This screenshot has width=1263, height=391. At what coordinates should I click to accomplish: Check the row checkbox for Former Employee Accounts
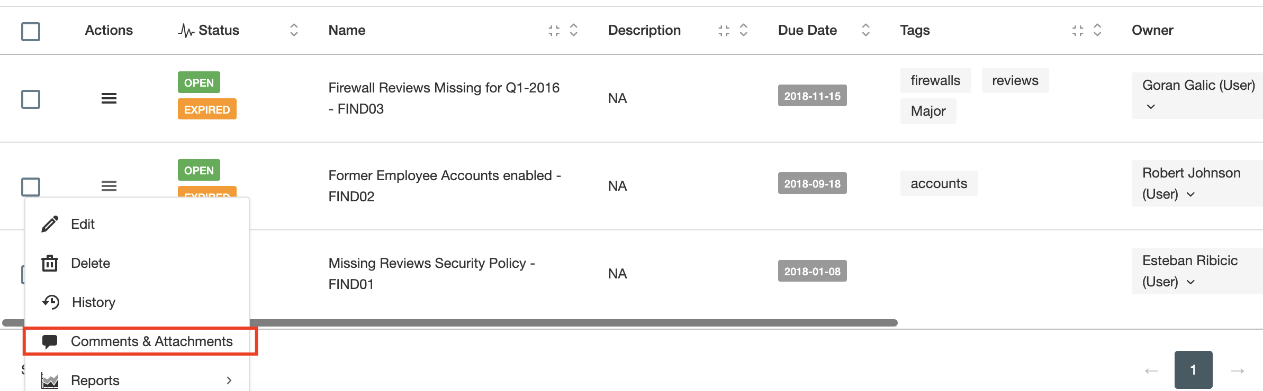pyautogui.click(x=30, y=187)
